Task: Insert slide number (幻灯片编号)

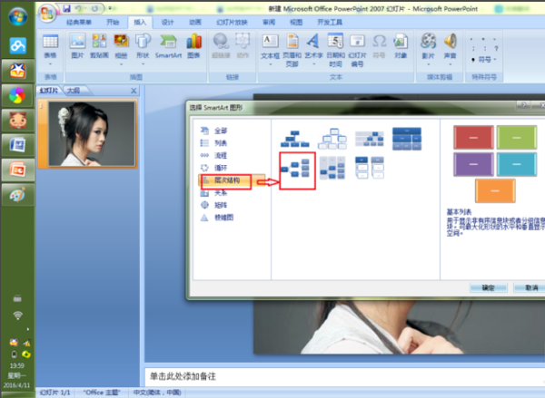Action: (357, 50)
